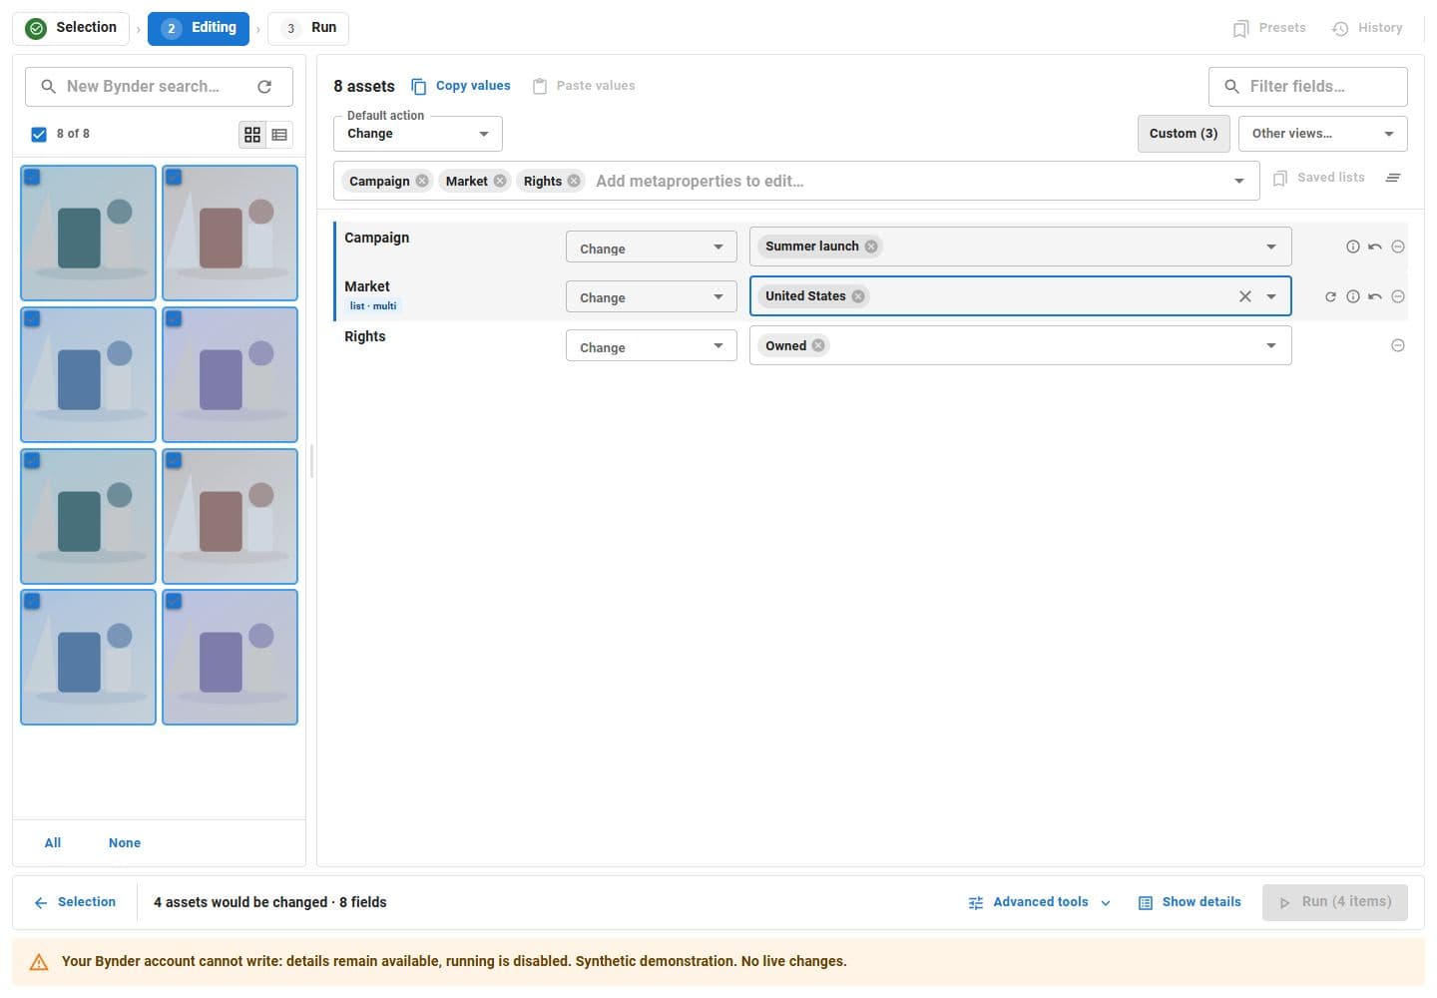Image resolution: width=1437 pixels, height=998 pixels.
Task: Go to the Selection step
Action: 72,28
